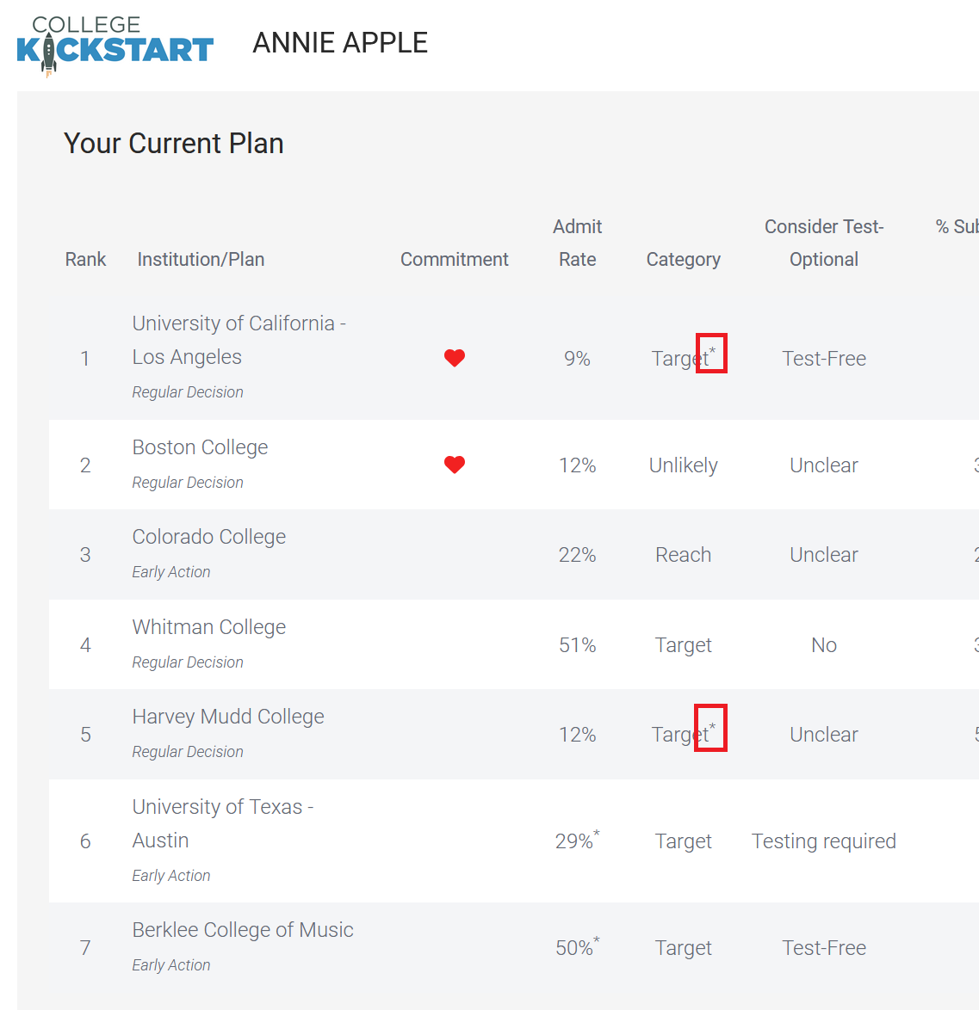Open Whitman College institution entry
This screenshot has height=1010, width=979.
coord(209,627)
